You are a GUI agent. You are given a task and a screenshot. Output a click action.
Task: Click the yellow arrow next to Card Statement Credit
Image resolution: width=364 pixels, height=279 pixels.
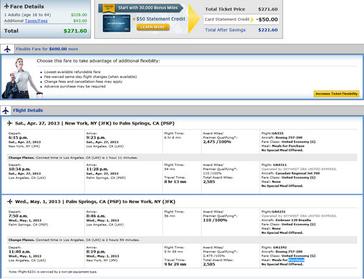coord(252,19)
